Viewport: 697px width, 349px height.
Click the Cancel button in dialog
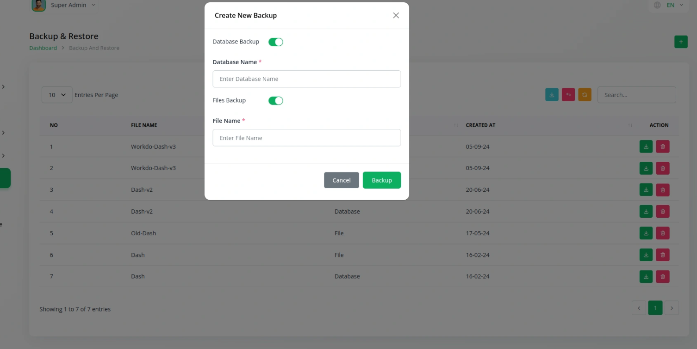click(342, 180)
